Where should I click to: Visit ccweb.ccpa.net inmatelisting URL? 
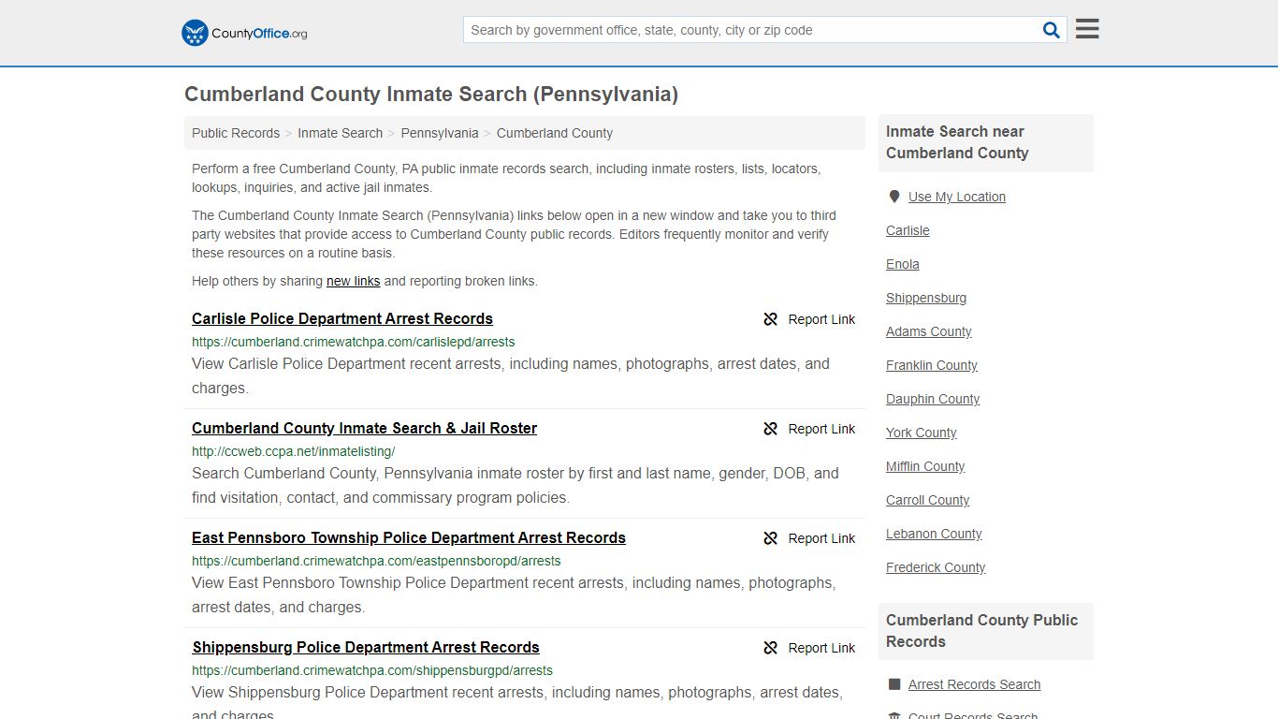pos(294,451)
